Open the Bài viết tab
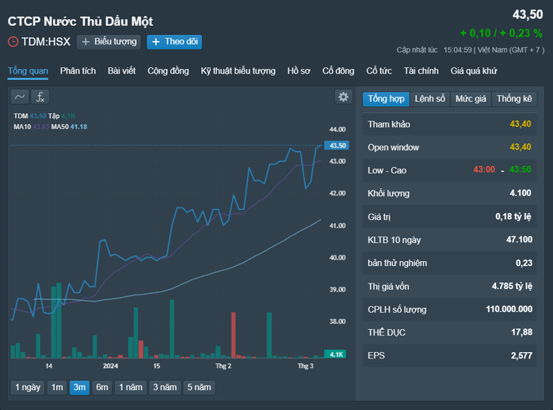The image size is (553, 410). pyautogui.click(x=122, y=70)
